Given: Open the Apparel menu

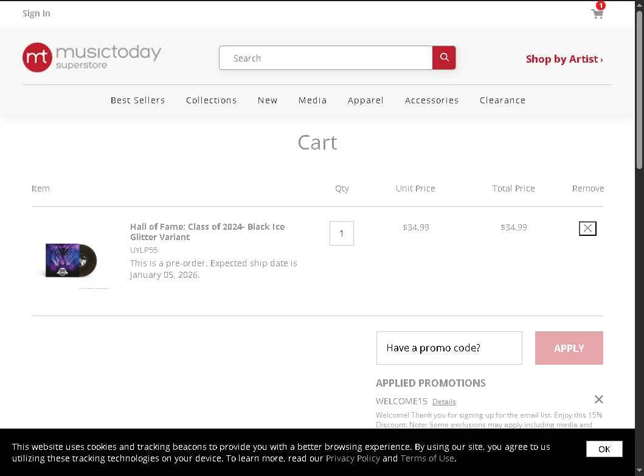Looking at the screenshot, I should pyautogui.click(x=365, y=100).
